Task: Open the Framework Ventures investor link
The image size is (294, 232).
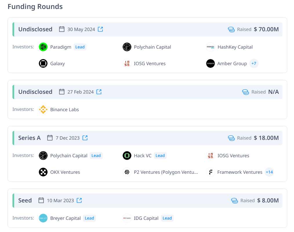Action: (x=239, y=172)
